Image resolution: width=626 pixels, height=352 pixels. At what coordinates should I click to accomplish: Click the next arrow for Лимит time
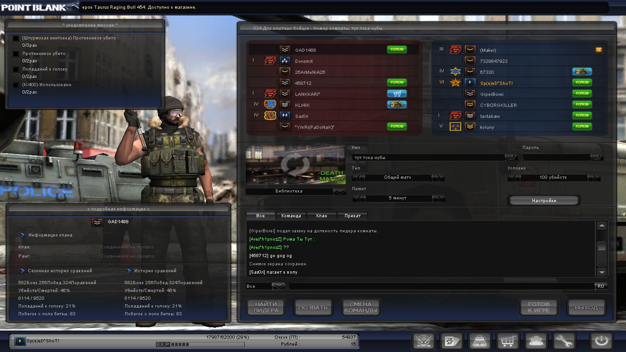(x=439, y=198)
